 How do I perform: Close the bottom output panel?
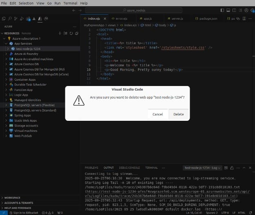[x=250, y=168]
